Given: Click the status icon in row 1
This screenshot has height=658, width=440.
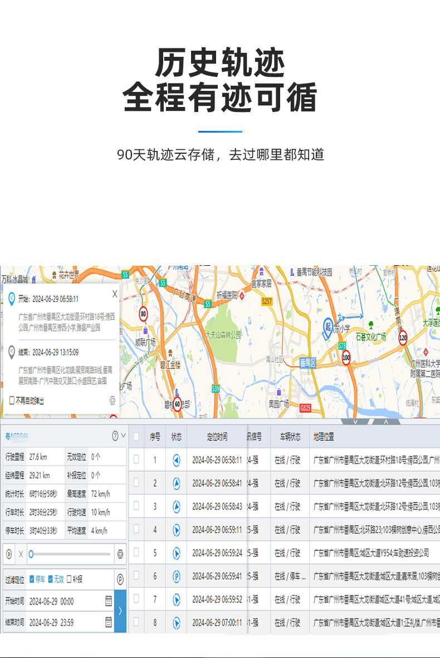Looking at the screenshot, I should click(x=176, y=460).
